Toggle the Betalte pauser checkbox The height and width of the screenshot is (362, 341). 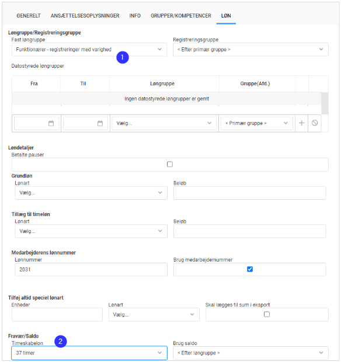point(170,164)
